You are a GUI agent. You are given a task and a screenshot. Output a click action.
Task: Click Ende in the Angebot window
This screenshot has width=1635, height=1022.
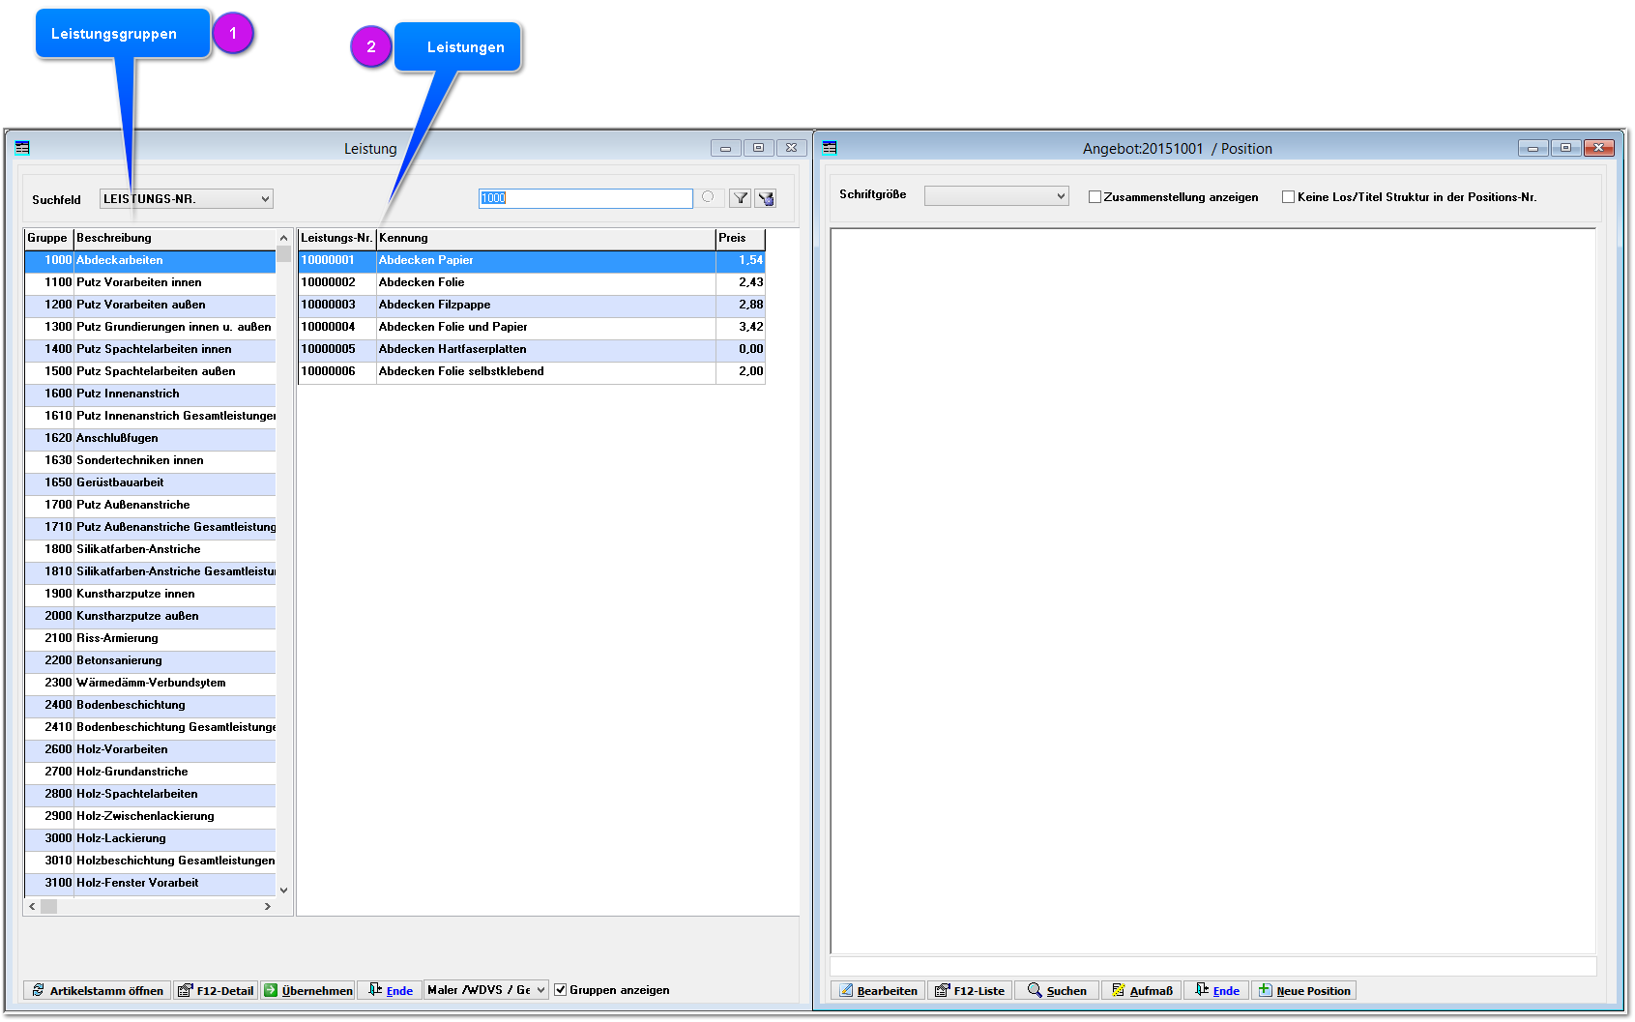point(1216,990)
